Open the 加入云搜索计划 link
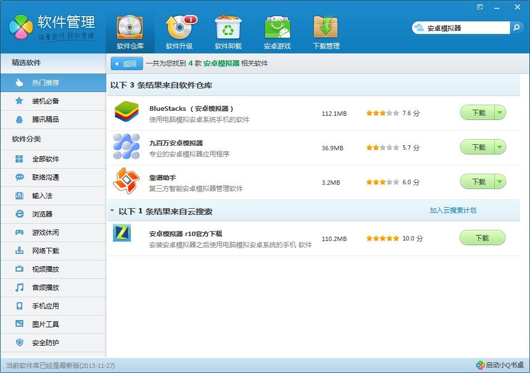The image size is (530, 373). 453,210
